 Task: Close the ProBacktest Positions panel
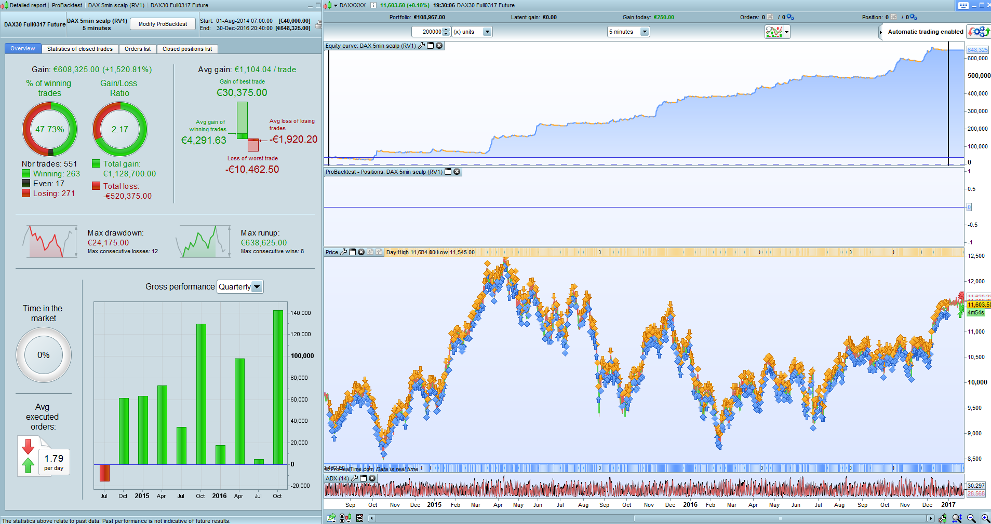[x=457, y=172]
